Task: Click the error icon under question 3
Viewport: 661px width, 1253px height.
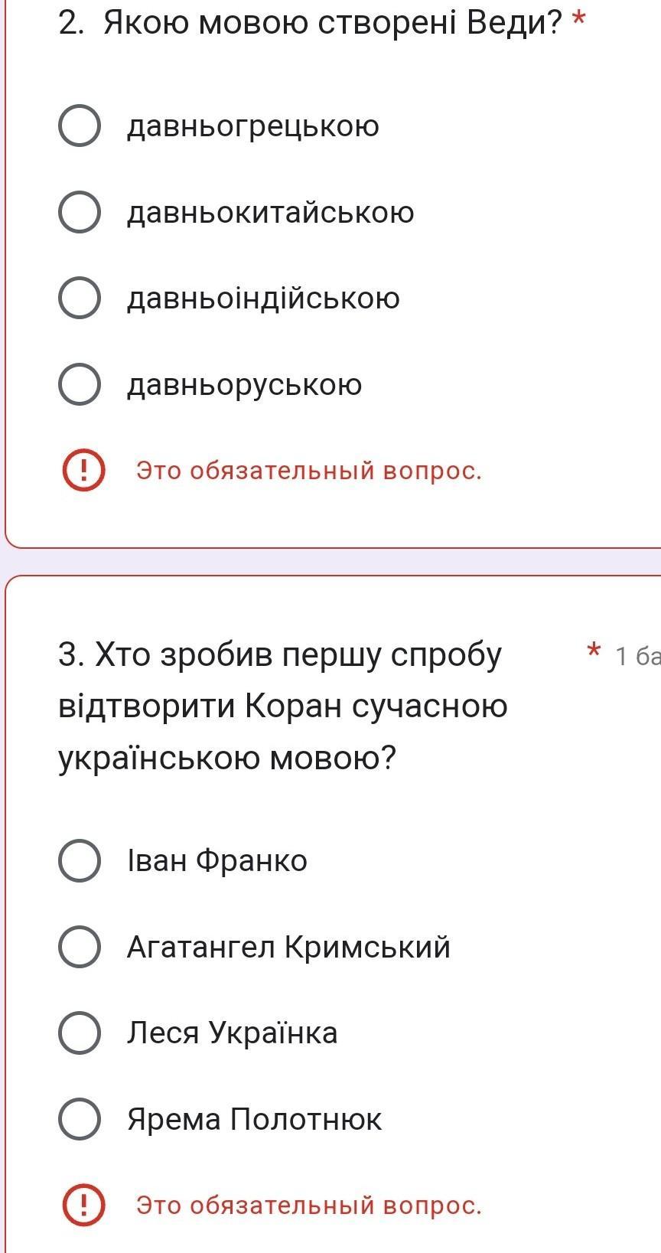Action: pyautogui.click(x=83, y=1205)
